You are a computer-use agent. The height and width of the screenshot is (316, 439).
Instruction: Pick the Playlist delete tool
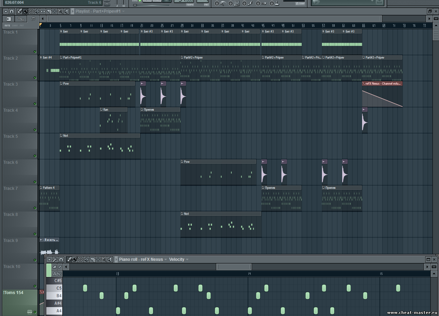click(31, 11)
